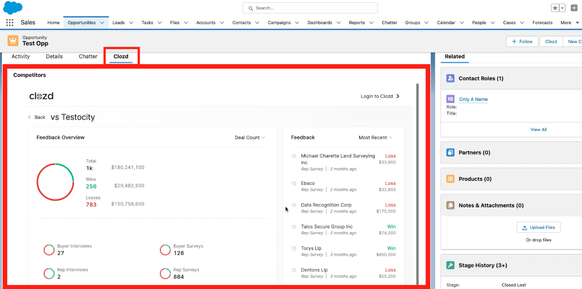Click the Wins count 256
The height and width of the screenshot is (289, 582).
coord(91,186)
